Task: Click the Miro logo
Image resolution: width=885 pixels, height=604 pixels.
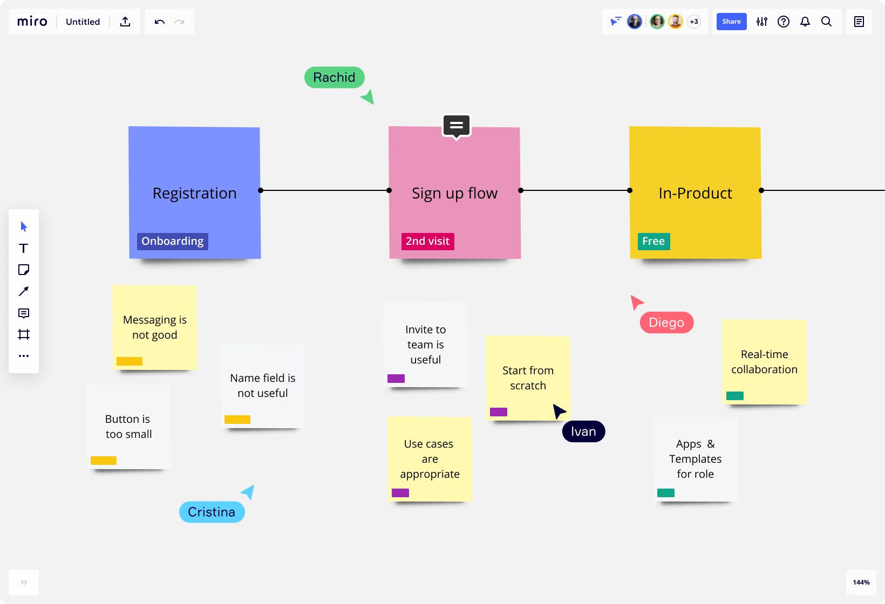Action: click(x=32, y=22)
